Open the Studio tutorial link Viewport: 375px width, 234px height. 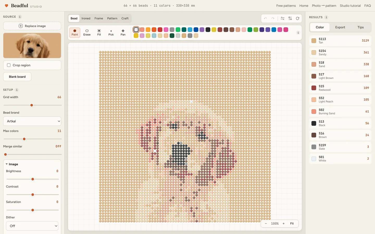pos(350,6)
